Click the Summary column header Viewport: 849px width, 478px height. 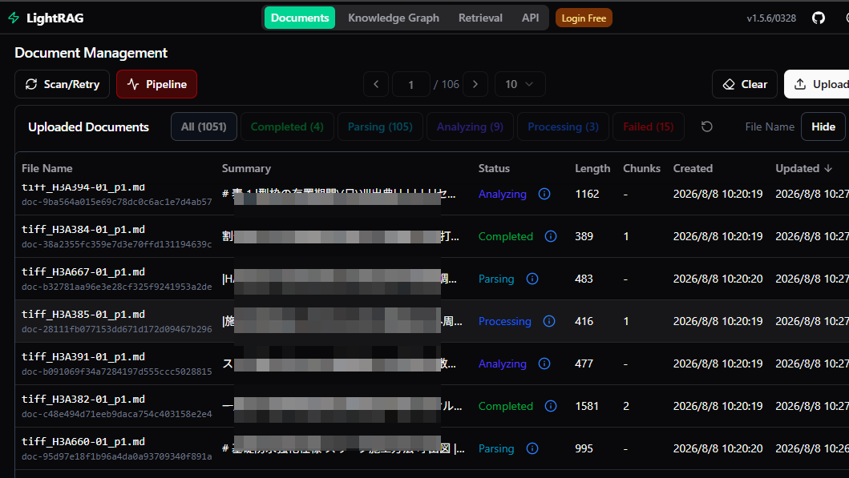246,168
